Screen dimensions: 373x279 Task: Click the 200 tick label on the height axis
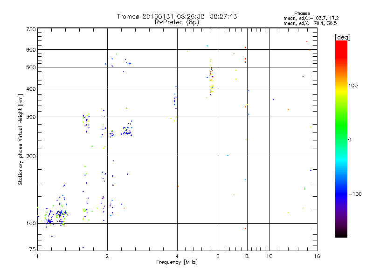pos(31,156)
